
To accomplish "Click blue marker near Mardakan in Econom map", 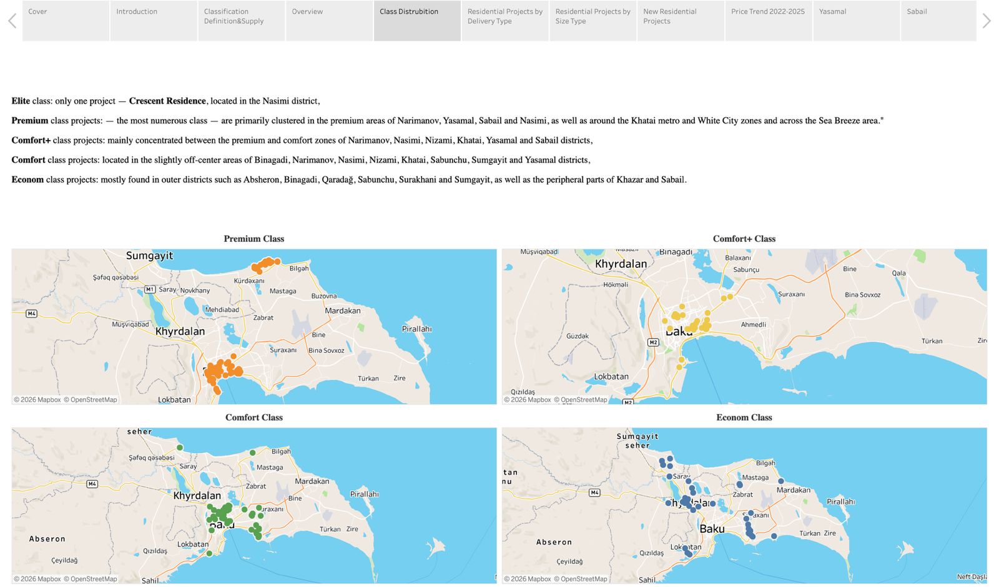I will tap(780, 481).
